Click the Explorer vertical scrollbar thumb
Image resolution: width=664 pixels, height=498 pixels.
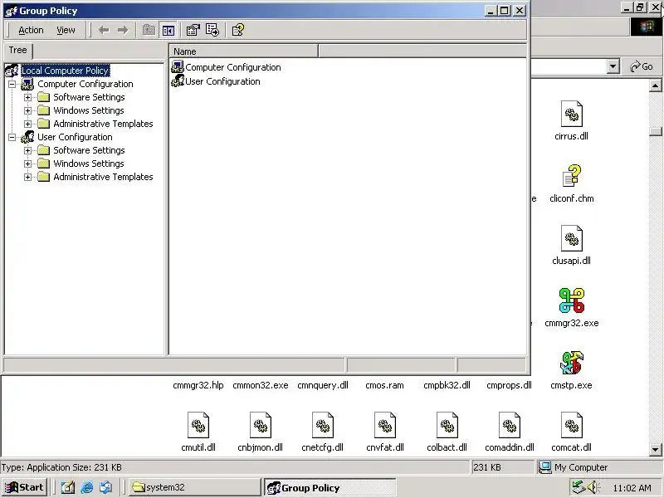pyautogui.click(x=655, y=131)
